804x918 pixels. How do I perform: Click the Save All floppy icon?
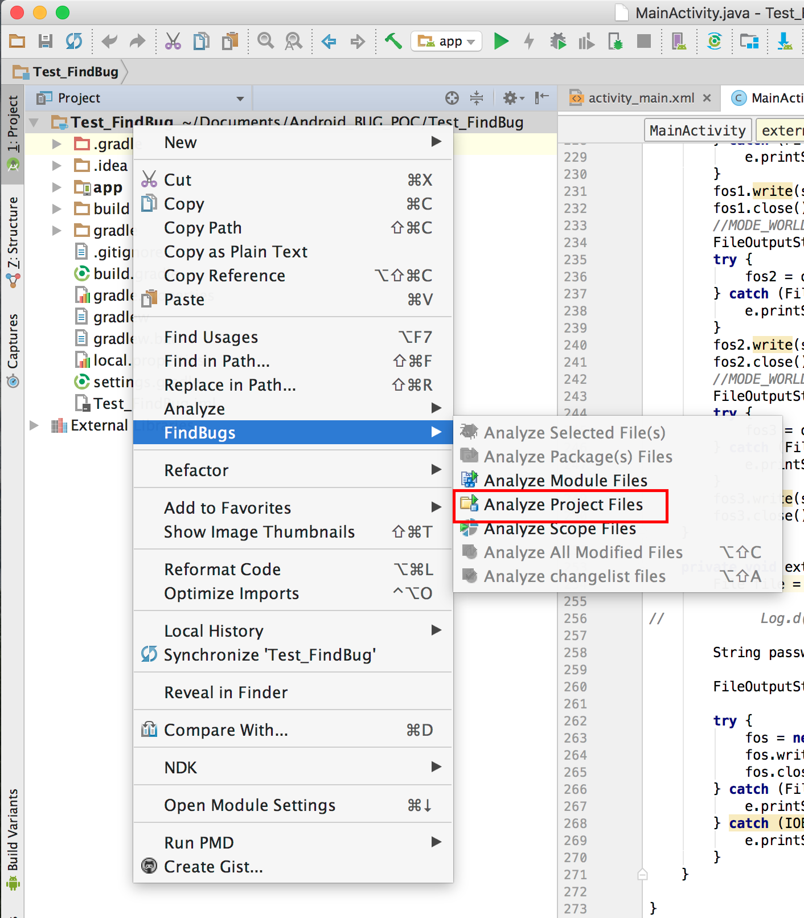pos(46,41)
